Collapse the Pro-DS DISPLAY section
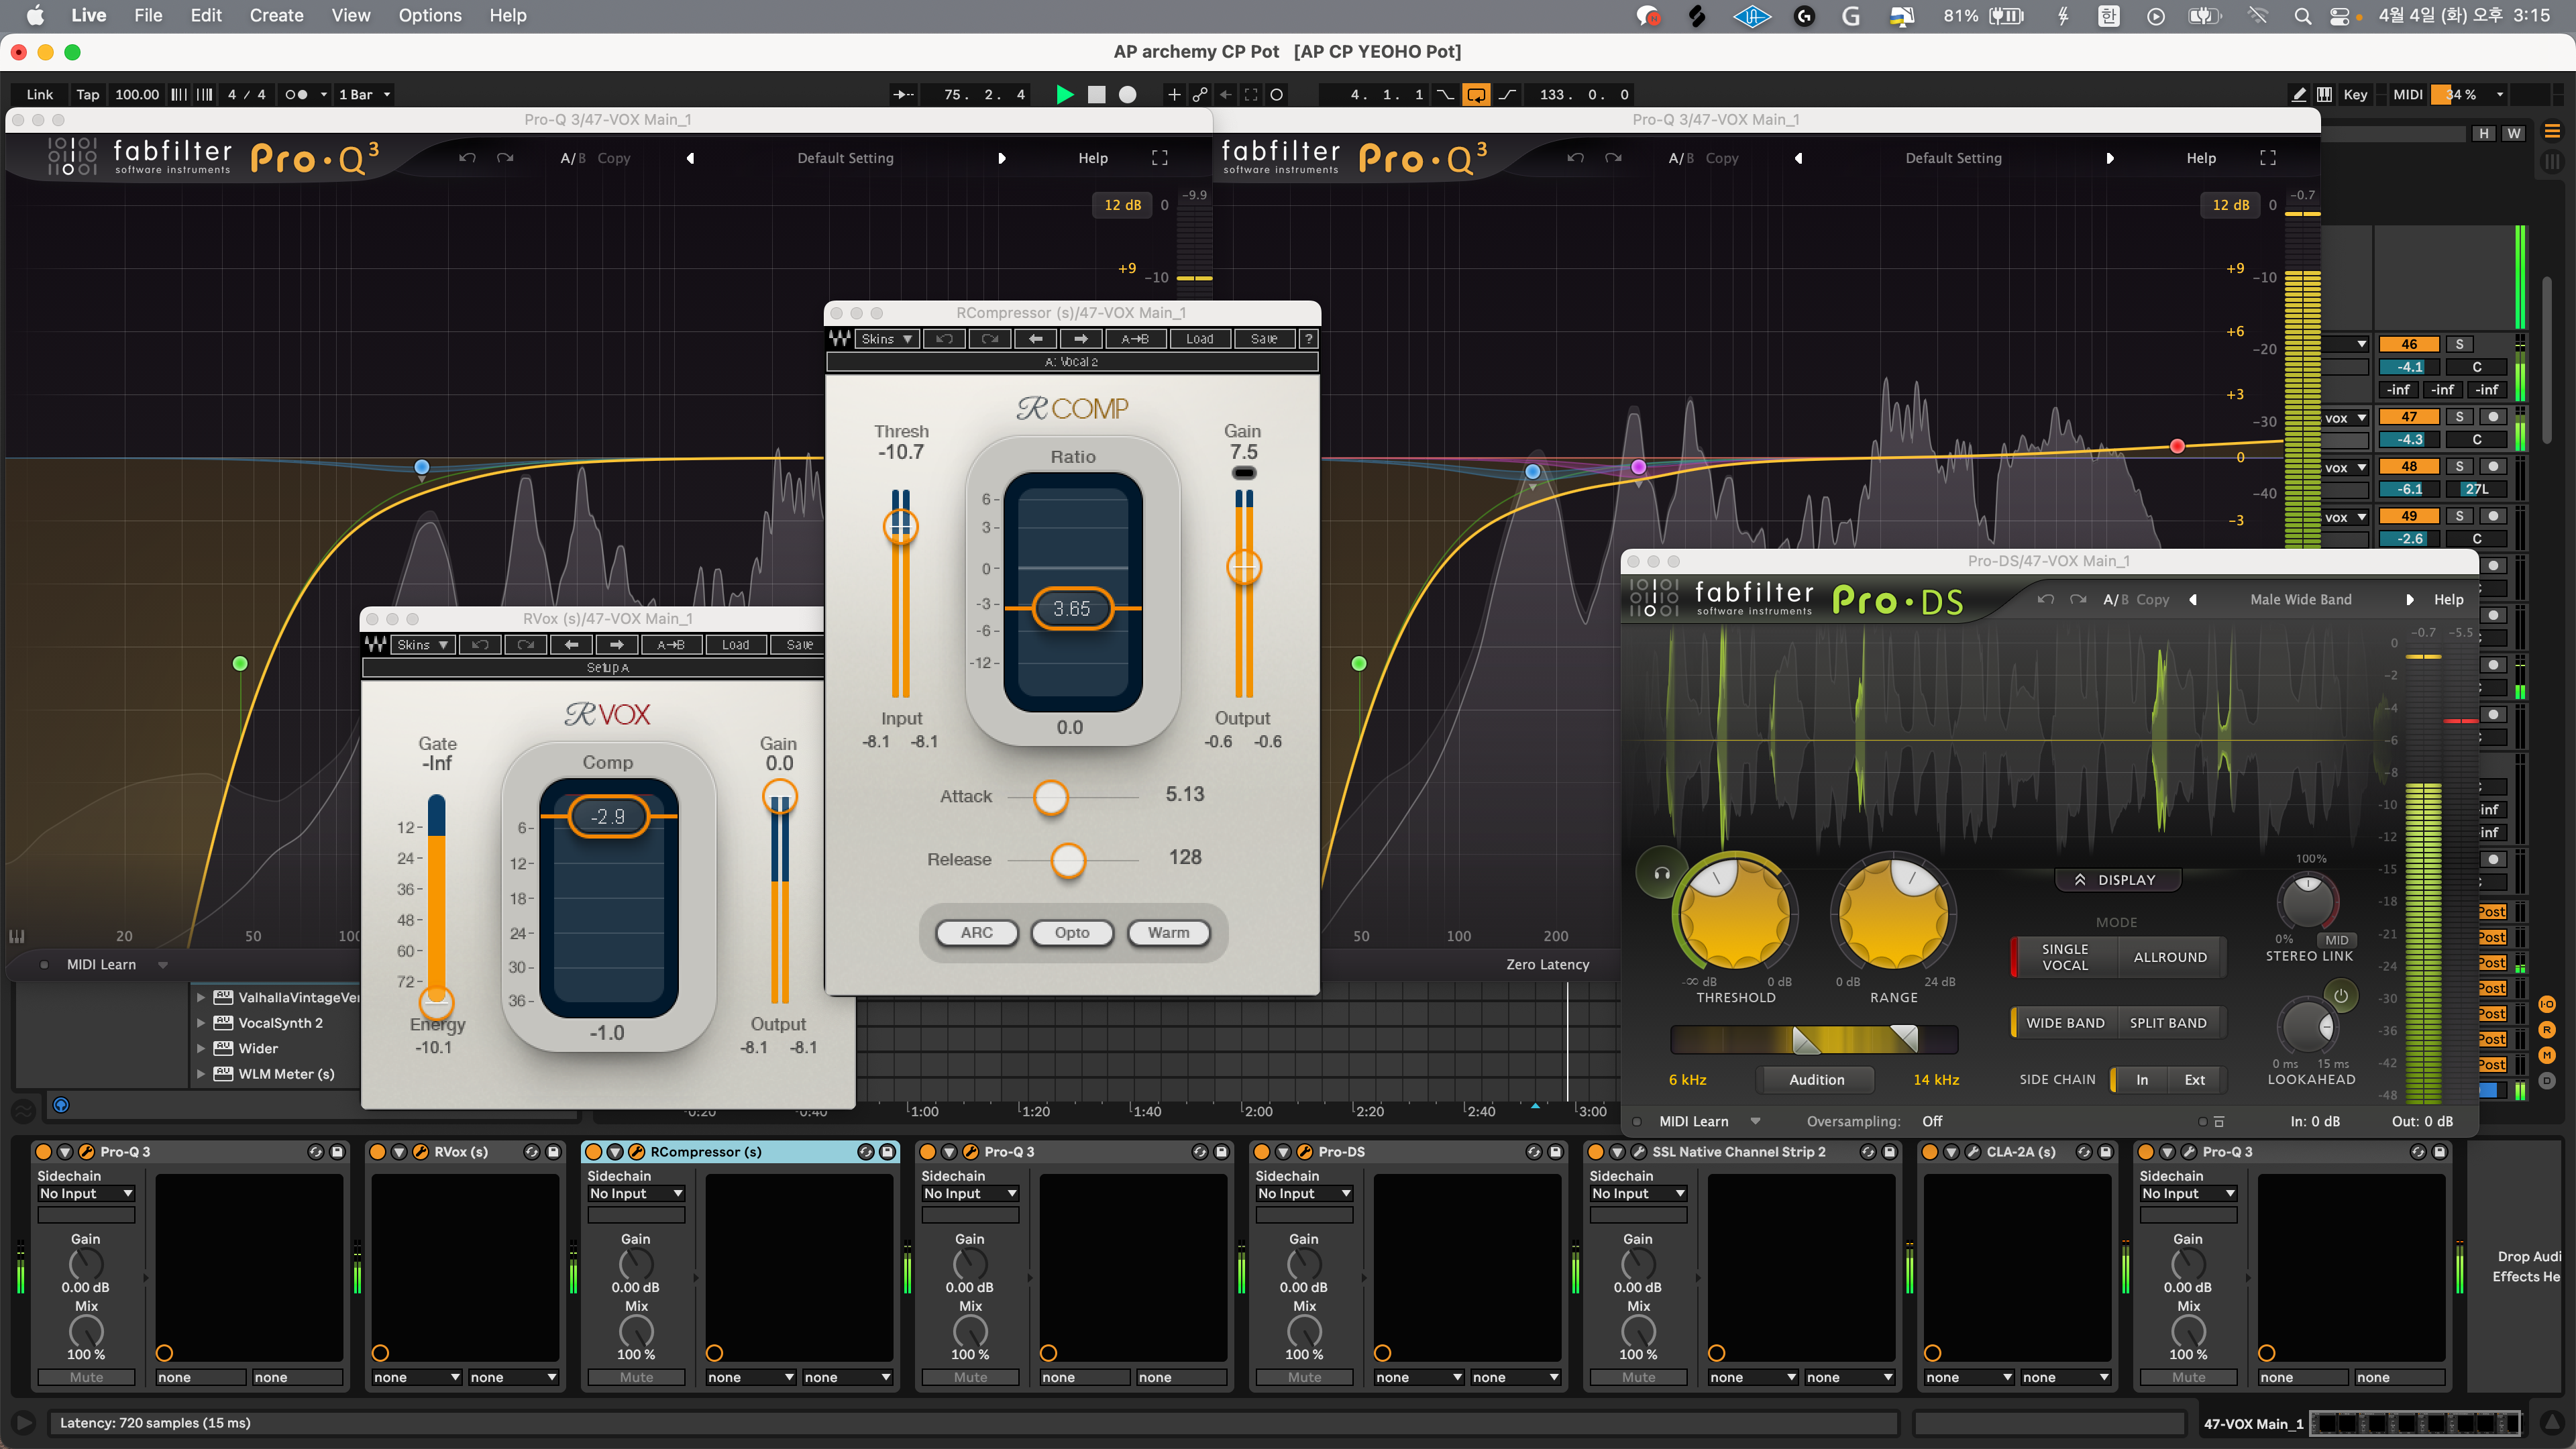The image size is (2576, 1449). (x=2117, y=880)
